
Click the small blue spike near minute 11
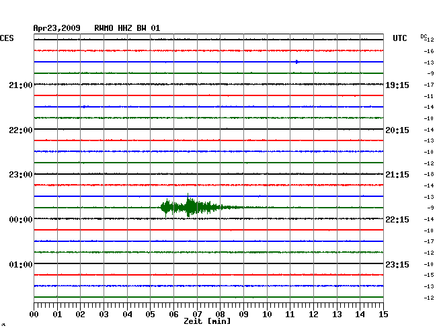tap(297, 62)
